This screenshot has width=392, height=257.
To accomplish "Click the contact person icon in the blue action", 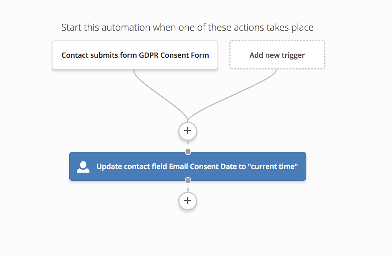I will coord(83,167).
